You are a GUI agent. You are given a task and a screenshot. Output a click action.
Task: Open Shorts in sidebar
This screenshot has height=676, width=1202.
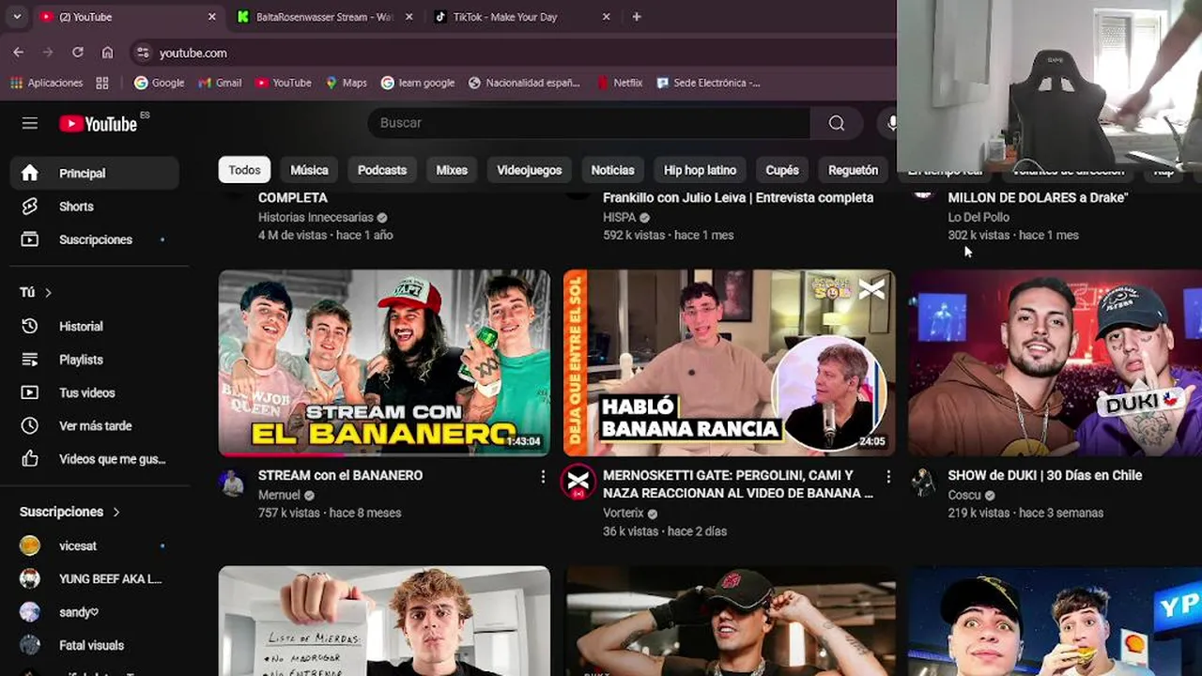94,207
